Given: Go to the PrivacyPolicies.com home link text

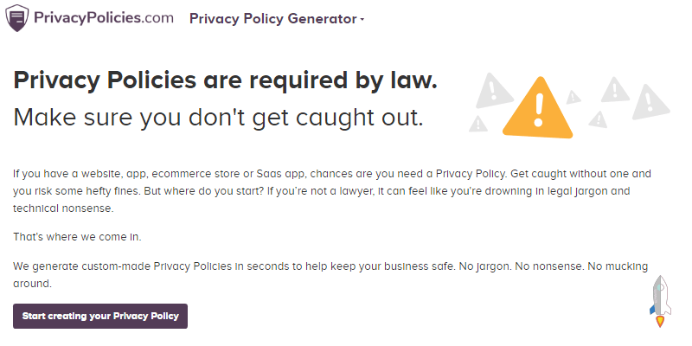Looking at the screenshot, I should coord(104,19).
